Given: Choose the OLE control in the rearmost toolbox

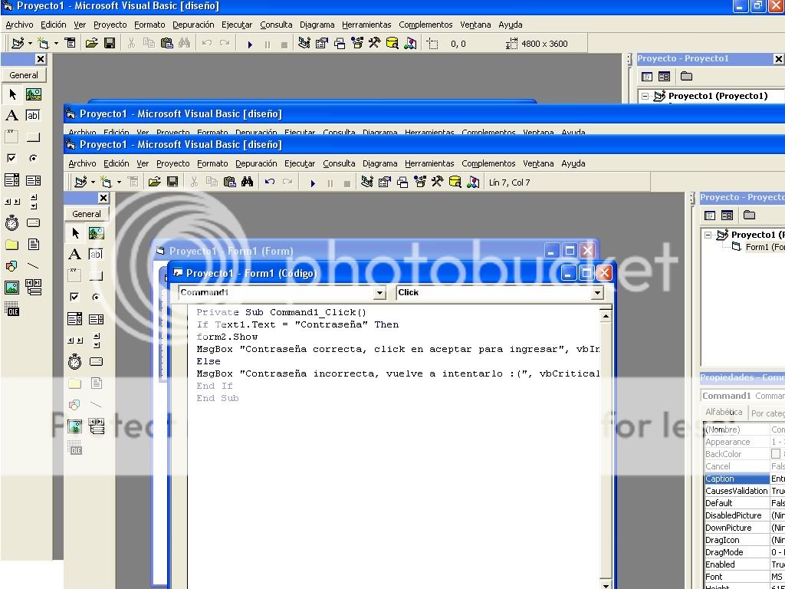Looking at the screenshot, I should pos(11,308).
